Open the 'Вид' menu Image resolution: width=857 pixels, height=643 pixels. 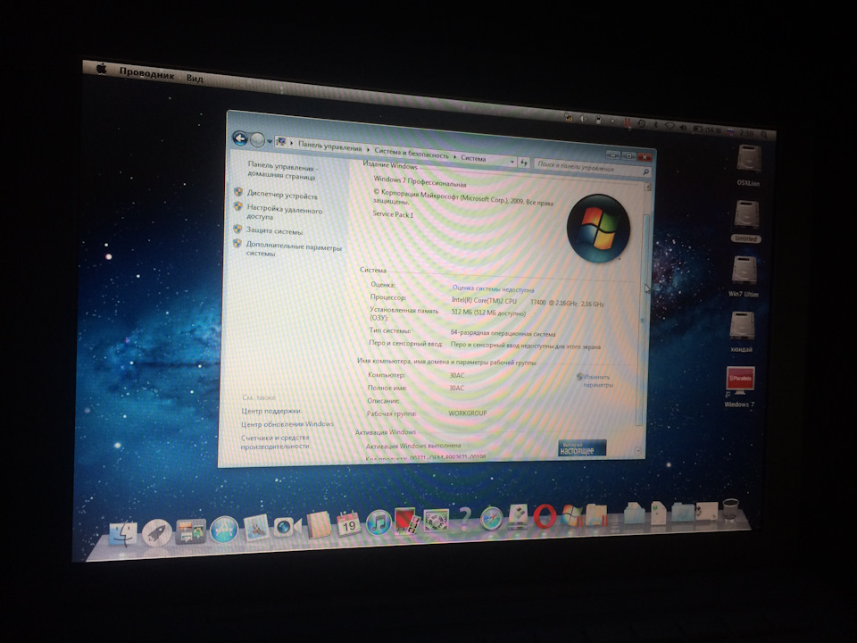[x=195, y=79]
